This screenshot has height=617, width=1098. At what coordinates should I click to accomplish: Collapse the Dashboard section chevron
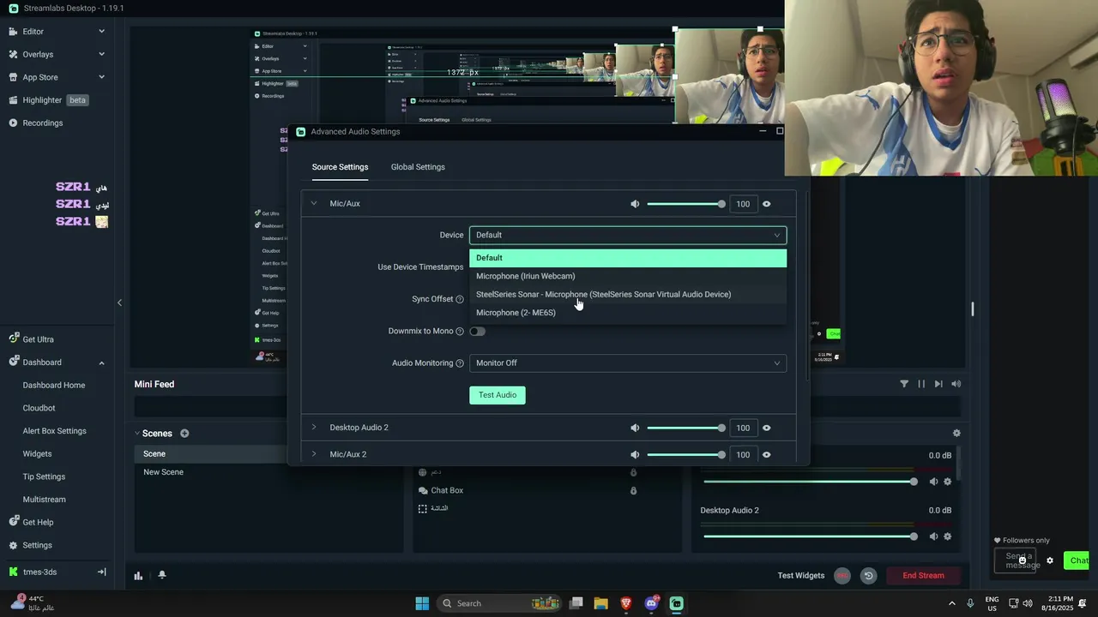(101, 362)
